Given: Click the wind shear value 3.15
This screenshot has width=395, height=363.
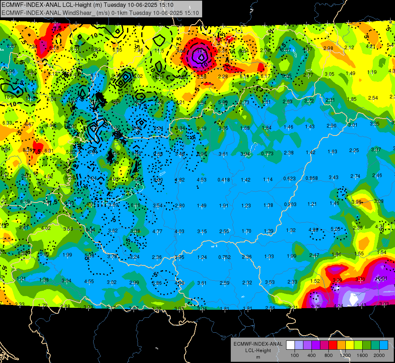Looking at the screenshot, I should (x=202, y=231).
